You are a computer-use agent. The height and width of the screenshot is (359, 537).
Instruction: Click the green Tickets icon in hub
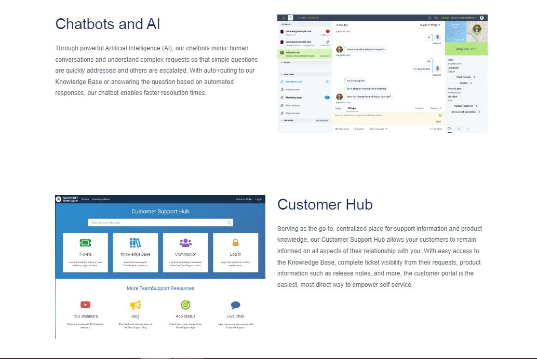tap(85, 243)
